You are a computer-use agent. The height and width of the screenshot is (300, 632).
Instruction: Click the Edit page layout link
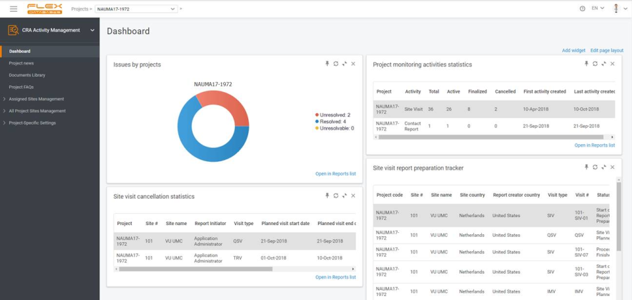click(x=607, y=51)
